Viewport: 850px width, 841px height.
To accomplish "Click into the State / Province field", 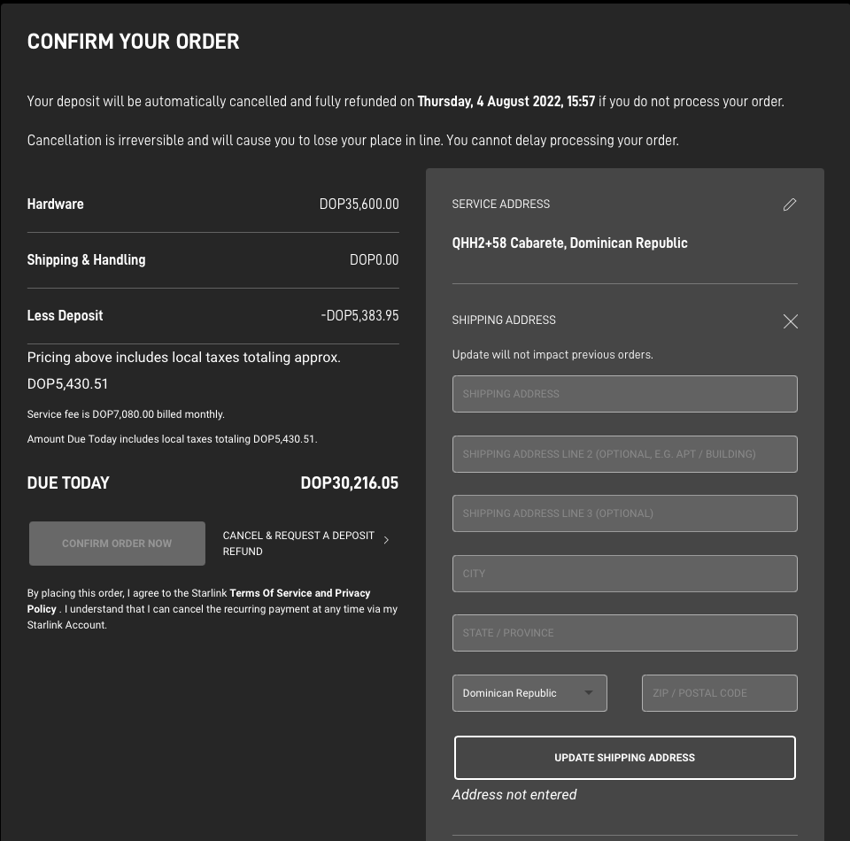I will click(625, 633).
